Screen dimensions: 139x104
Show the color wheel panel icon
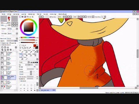20,17
